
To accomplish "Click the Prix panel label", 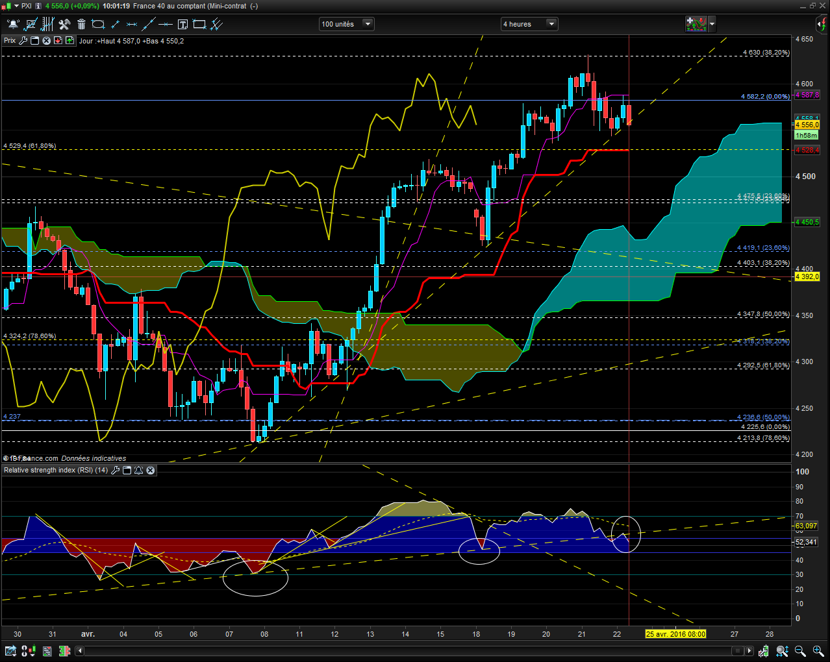I will [10, 40].
